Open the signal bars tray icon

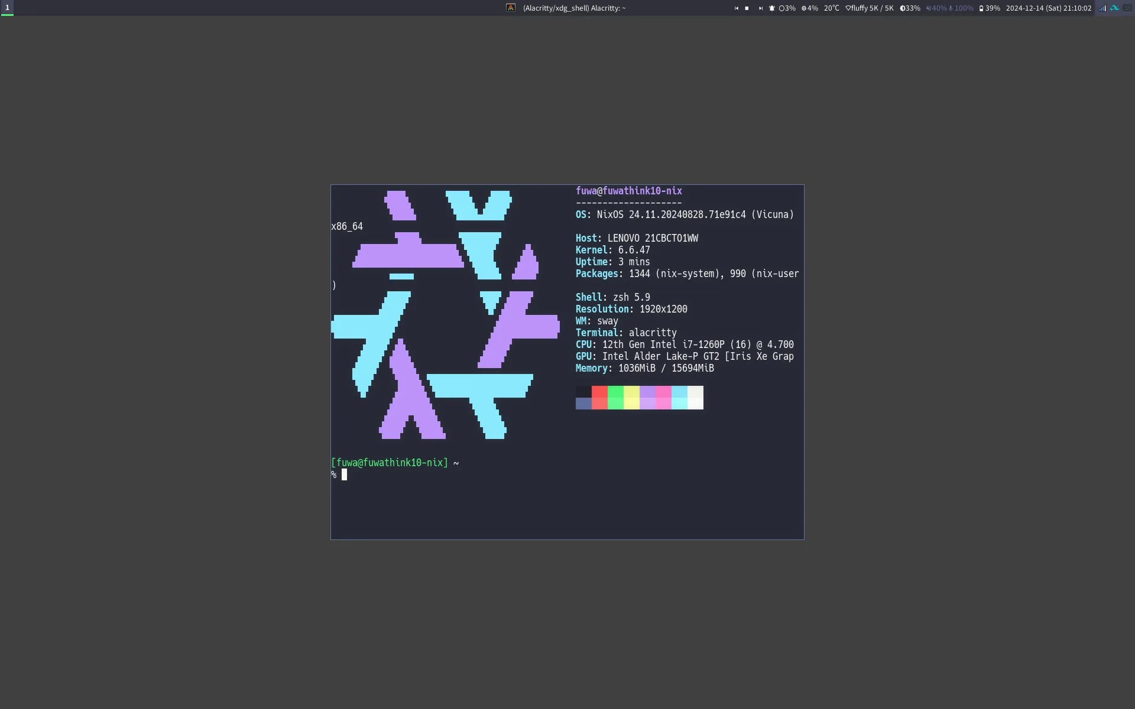1102,8
